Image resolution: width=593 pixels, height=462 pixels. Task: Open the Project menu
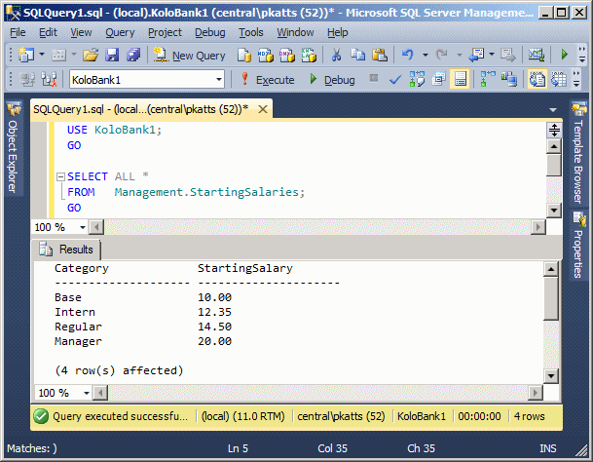pyautogui.click(x=165, y=32)
